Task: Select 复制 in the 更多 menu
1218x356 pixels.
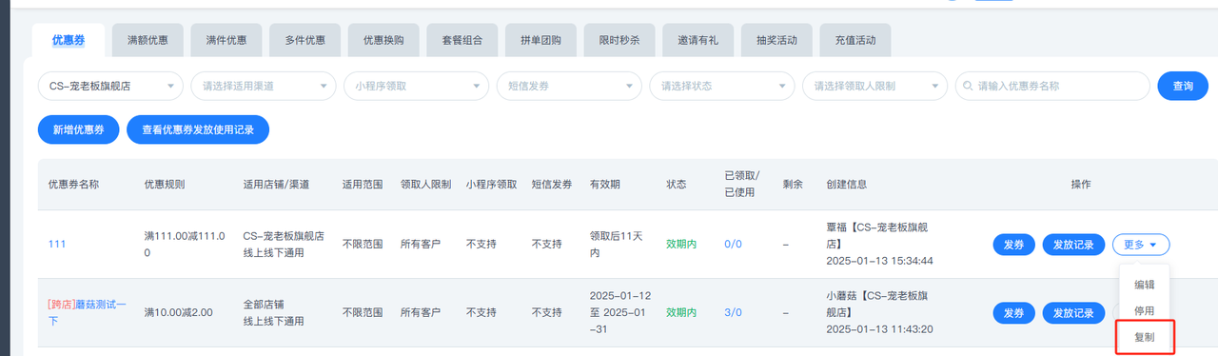Action: (x=1145, y=337)
